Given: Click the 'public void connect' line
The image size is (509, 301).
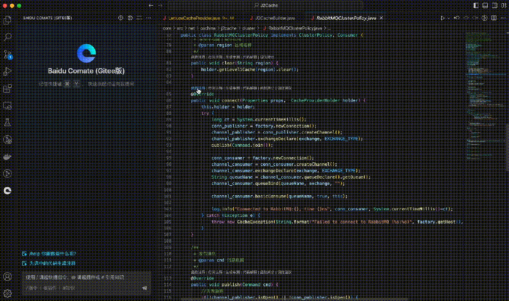Looking at the screenshot, I should tap(278, 101).
